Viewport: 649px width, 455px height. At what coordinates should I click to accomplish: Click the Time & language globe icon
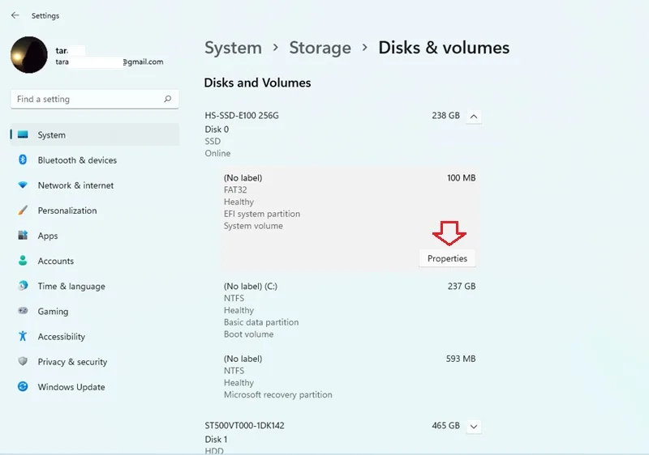click(x=23, y=286)
